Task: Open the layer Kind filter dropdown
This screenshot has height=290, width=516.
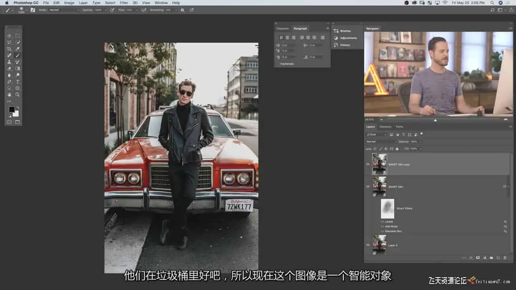Action: coord(377,135)
